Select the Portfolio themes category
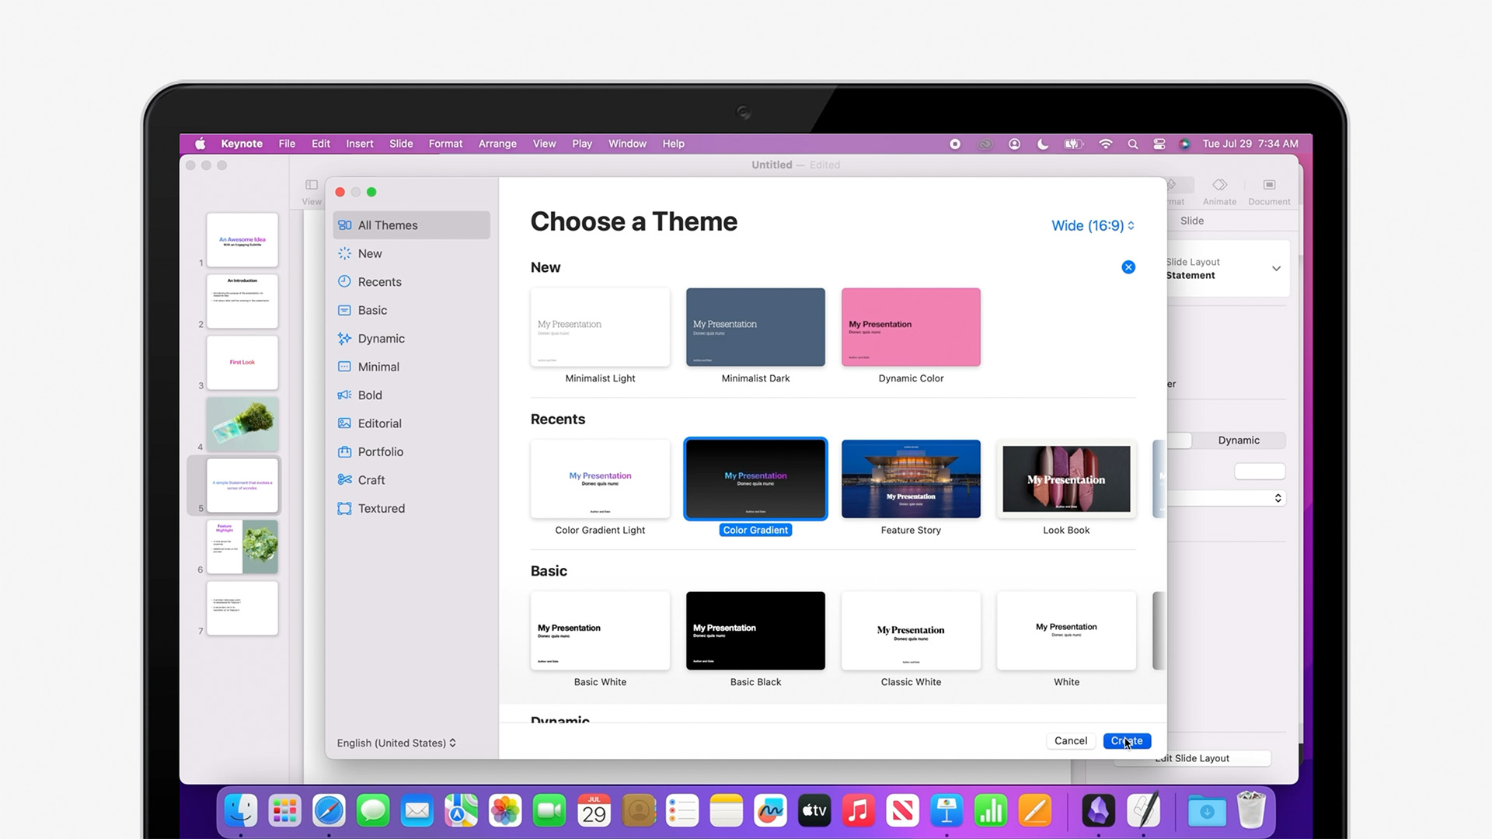 380,451
